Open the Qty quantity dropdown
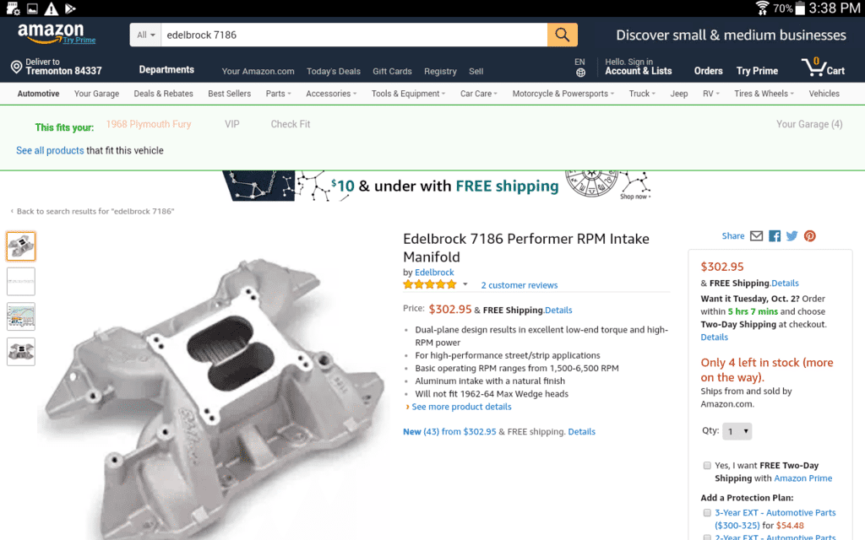865x540 pixels. tap(737, 431)
